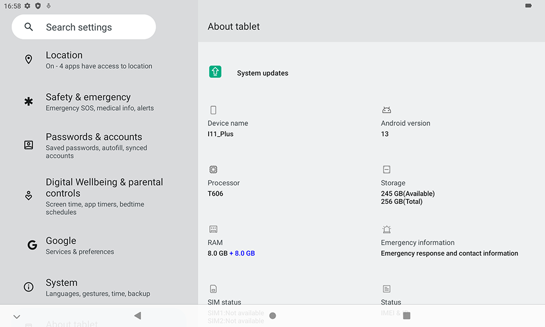
Task: Open Safety & emergency settings
Action: tap(87, 101)
